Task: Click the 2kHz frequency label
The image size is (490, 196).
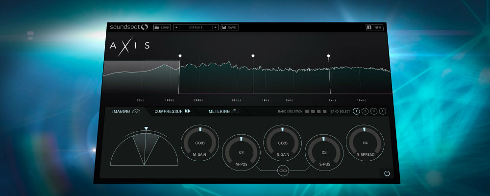Action: (289, 100)
